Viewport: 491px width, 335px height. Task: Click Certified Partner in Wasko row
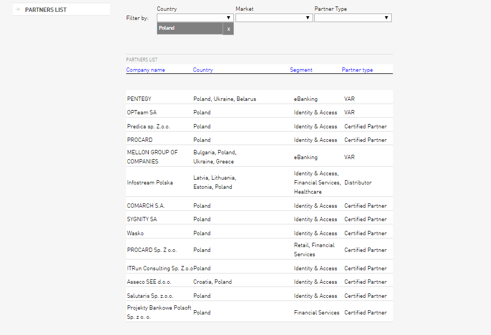(x=365, y=233)
